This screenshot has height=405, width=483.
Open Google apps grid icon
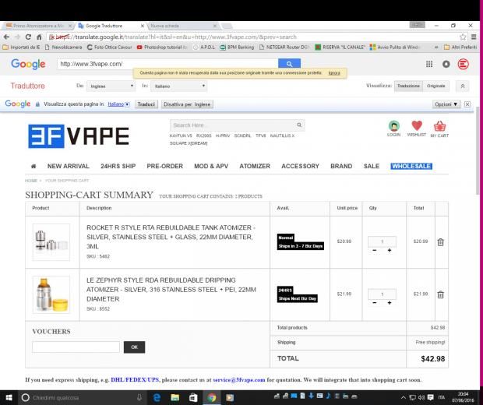click(x=429, y=64)
